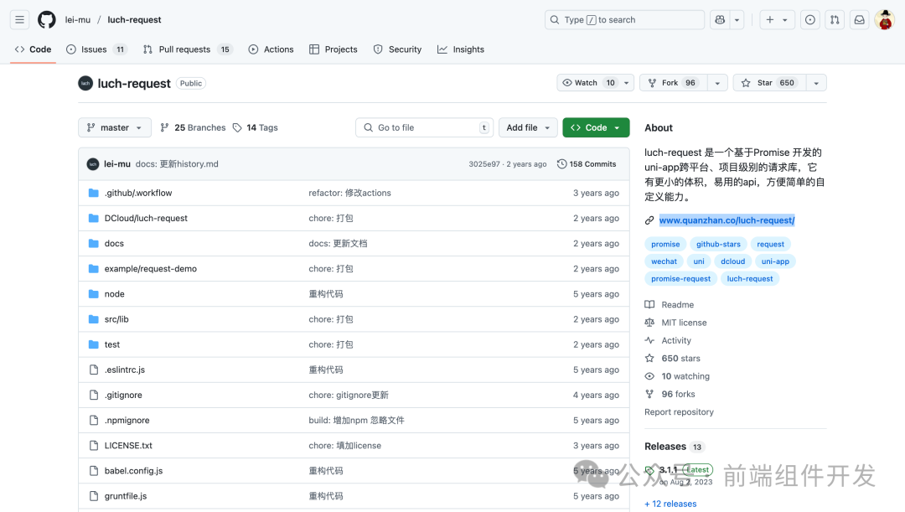Open the node folder
The width and height of the screenshot is (905, 512).
[114, 294]
